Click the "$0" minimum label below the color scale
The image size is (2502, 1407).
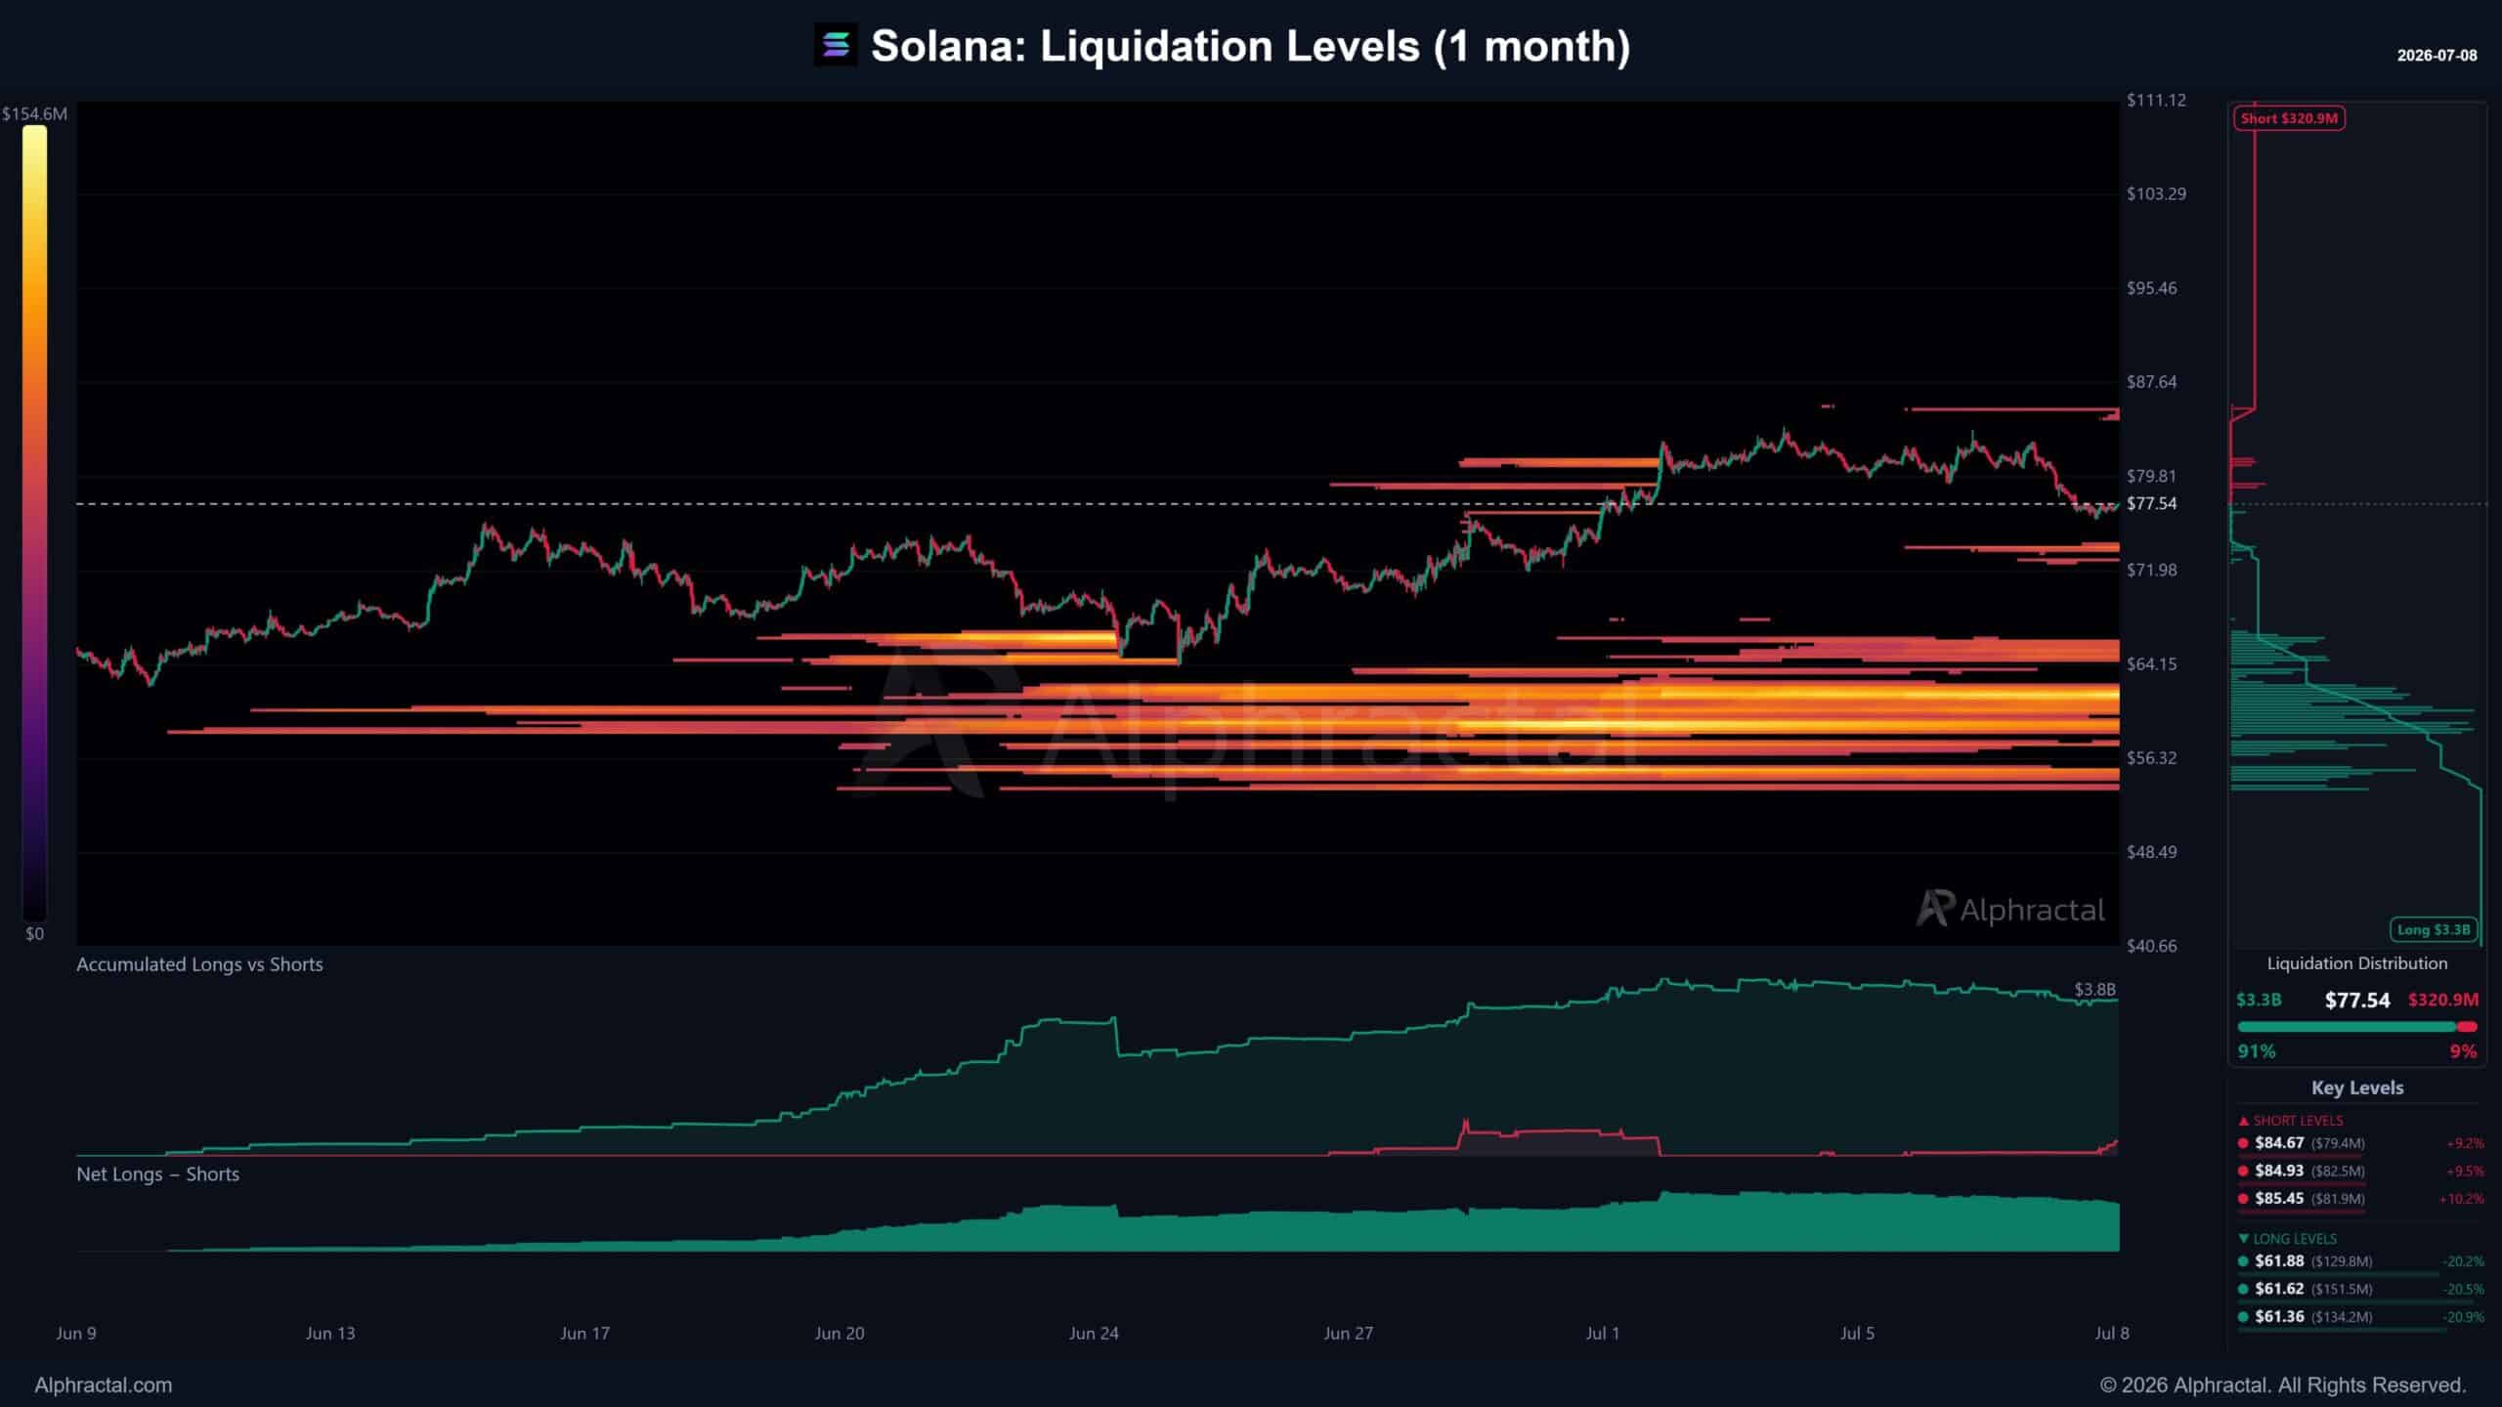[35, 934]
